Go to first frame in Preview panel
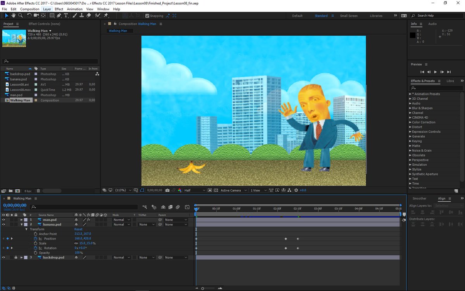The width and height of the screenshot is (465, 291). [422, 72]
